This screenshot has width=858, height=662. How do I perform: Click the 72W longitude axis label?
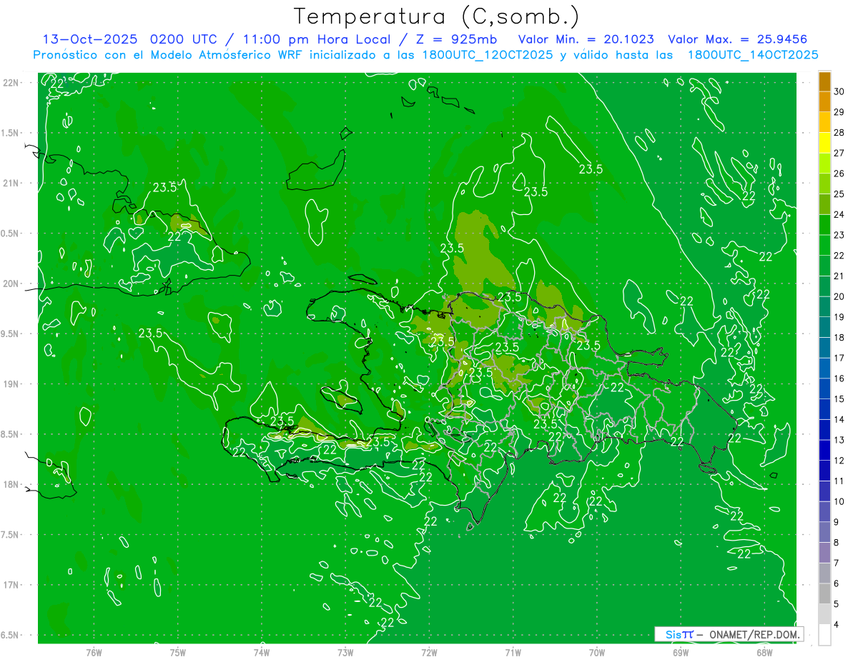[x=429, y=652]
